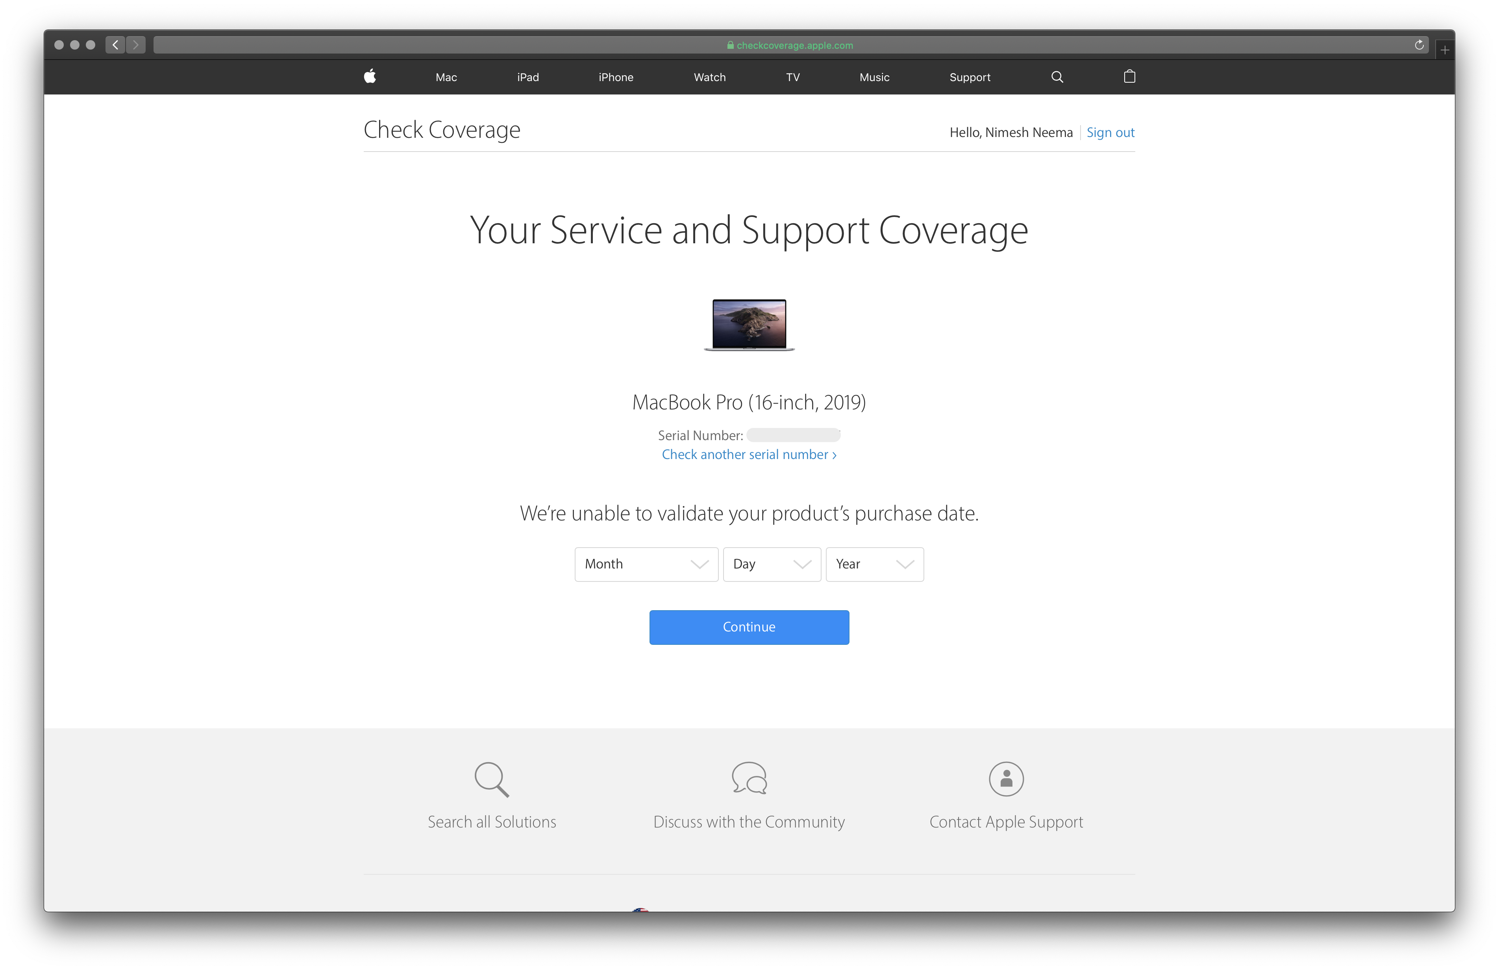1499x970 pixels.
Task: Click the MacBook Pro (16-inch, 2019) text
Action: click(x=749, y=402)
